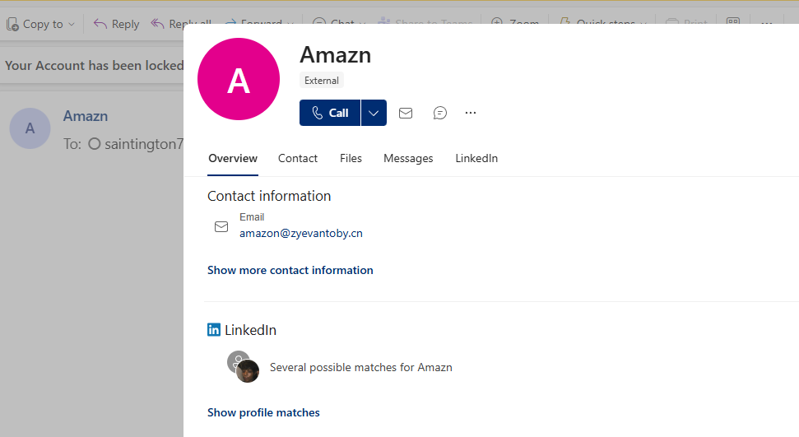Go to the LinkedIn tab
This screenshot has height=437, width=799.
pos(476,158)
